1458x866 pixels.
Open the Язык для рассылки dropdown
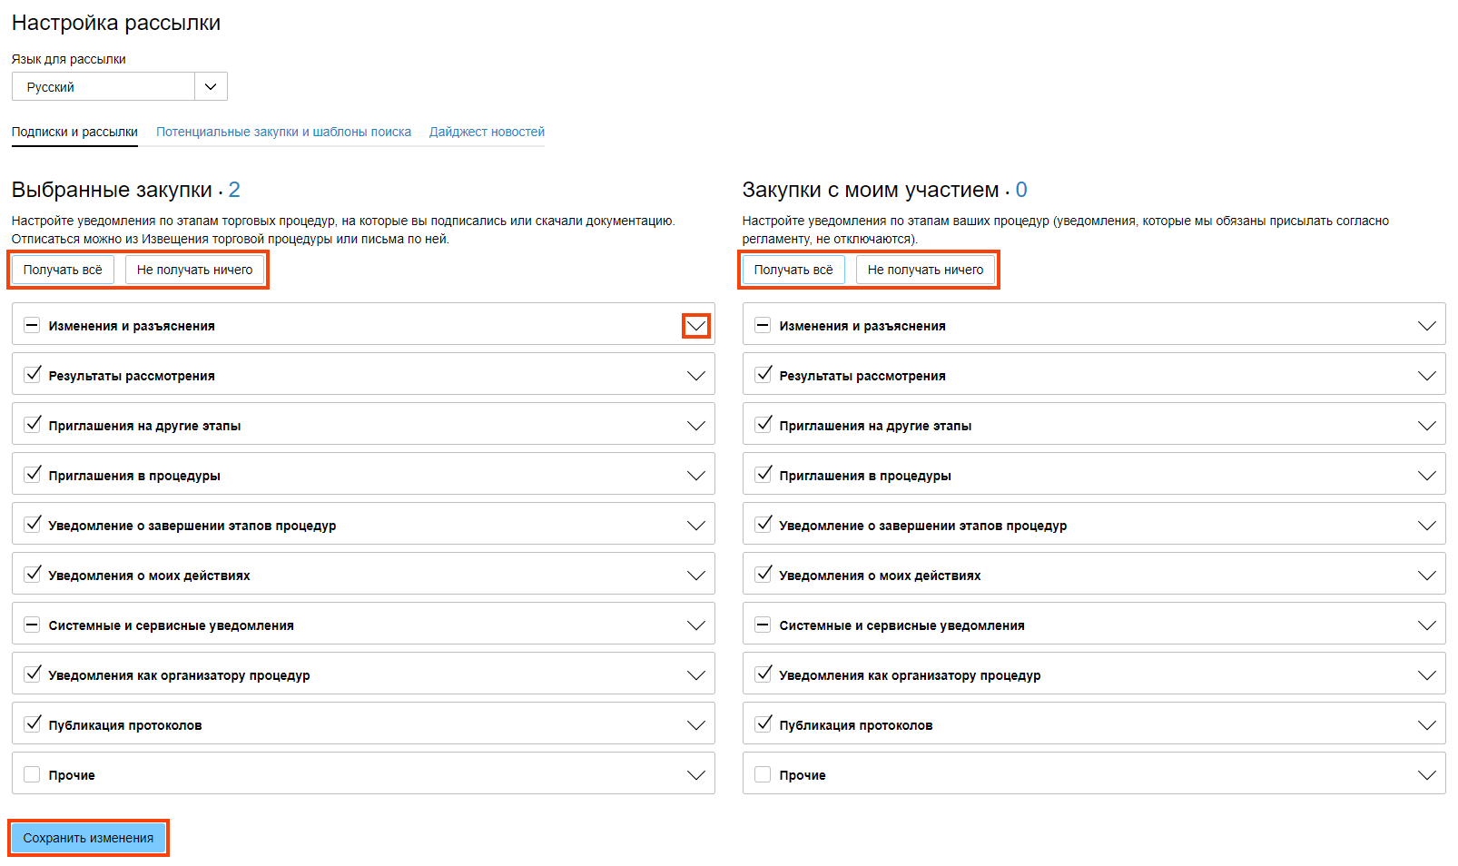(211, 87)
